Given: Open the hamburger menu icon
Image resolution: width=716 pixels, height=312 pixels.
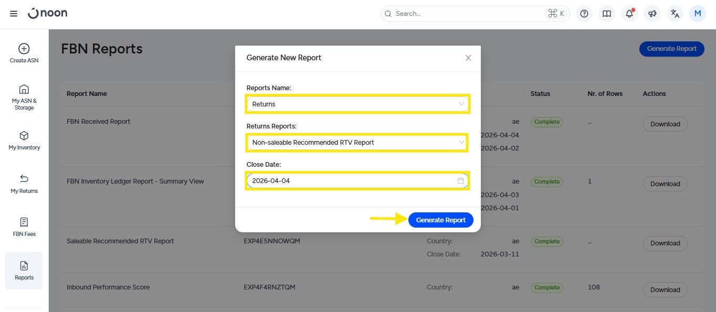Looking at the screenshot, I should [x=14, y=14].
